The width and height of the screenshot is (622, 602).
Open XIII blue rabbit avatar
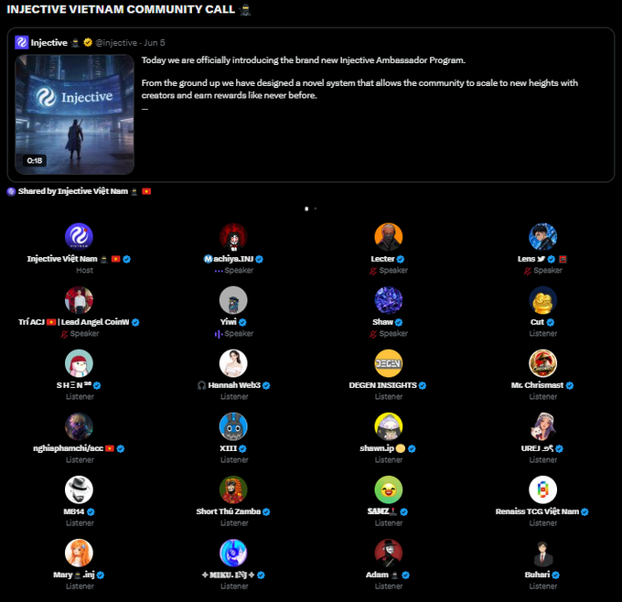(233, 426)
